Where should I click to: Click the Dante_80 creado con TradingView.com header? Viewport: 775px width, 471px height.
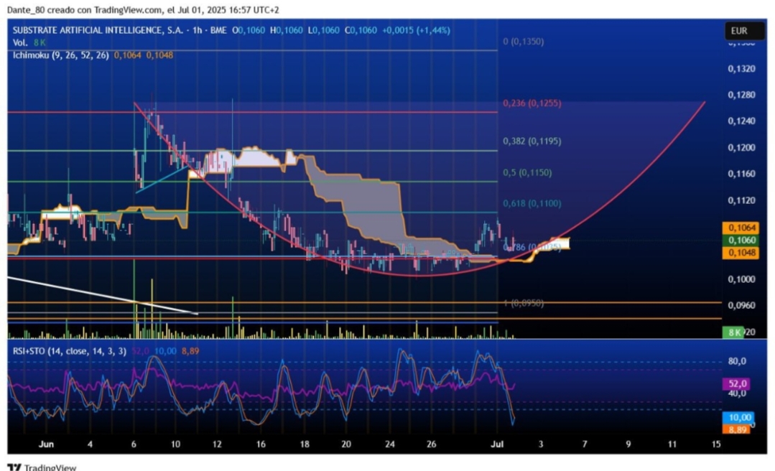click(144, 9)
